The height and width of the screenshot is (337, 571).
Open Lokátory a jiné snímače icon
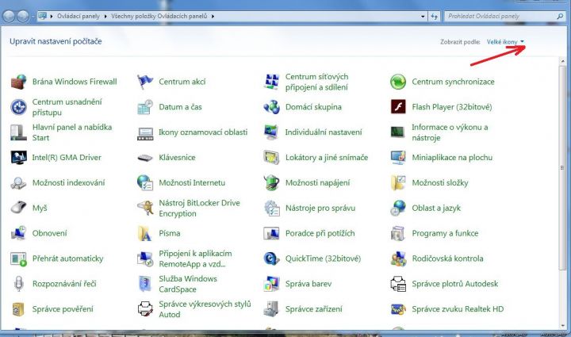(x=272, y=158)
